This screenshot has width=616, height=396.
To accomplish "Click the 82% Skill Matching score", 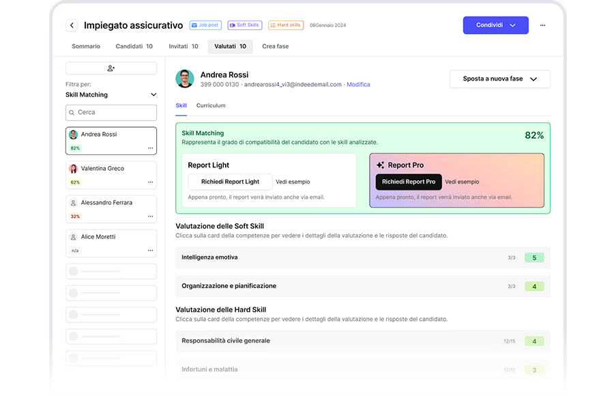I will [x=534, y=136].
